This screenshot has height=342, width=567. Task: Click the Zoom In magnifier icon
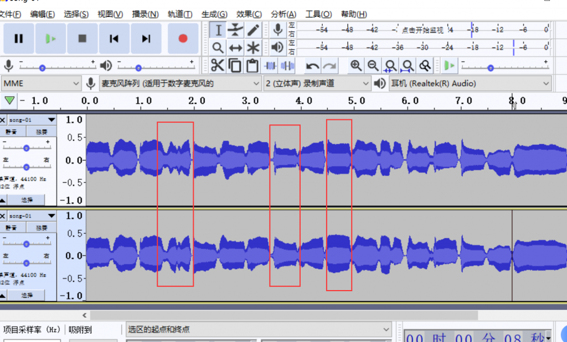[356, 66]
